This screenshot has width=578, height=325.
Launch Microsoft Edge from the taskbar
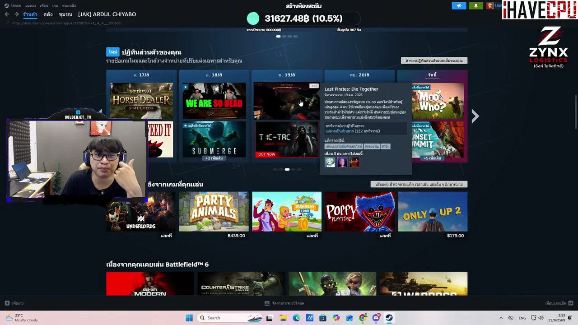(x=296, y=318)
